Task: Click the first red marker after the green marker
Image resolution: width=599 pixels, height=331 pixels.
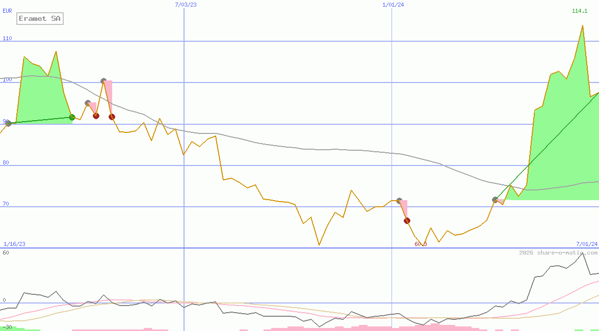Action: point(96,116)
